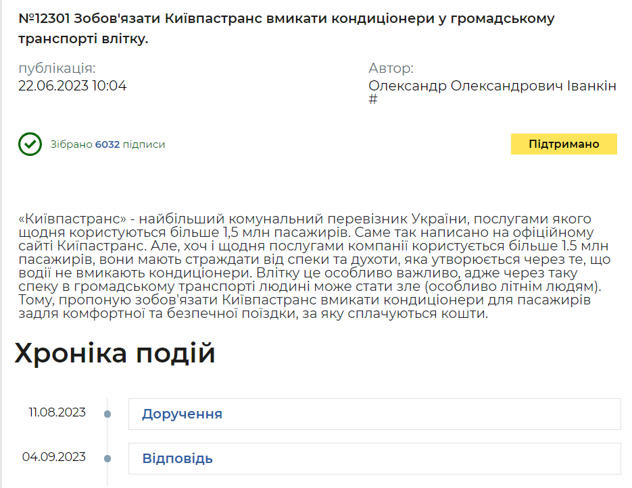Expand the Доручення entry

[182, 414]
